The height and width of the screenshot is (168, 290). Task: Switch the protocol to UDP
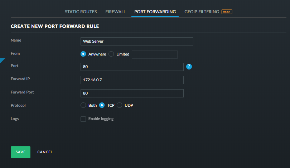(120, 105)
